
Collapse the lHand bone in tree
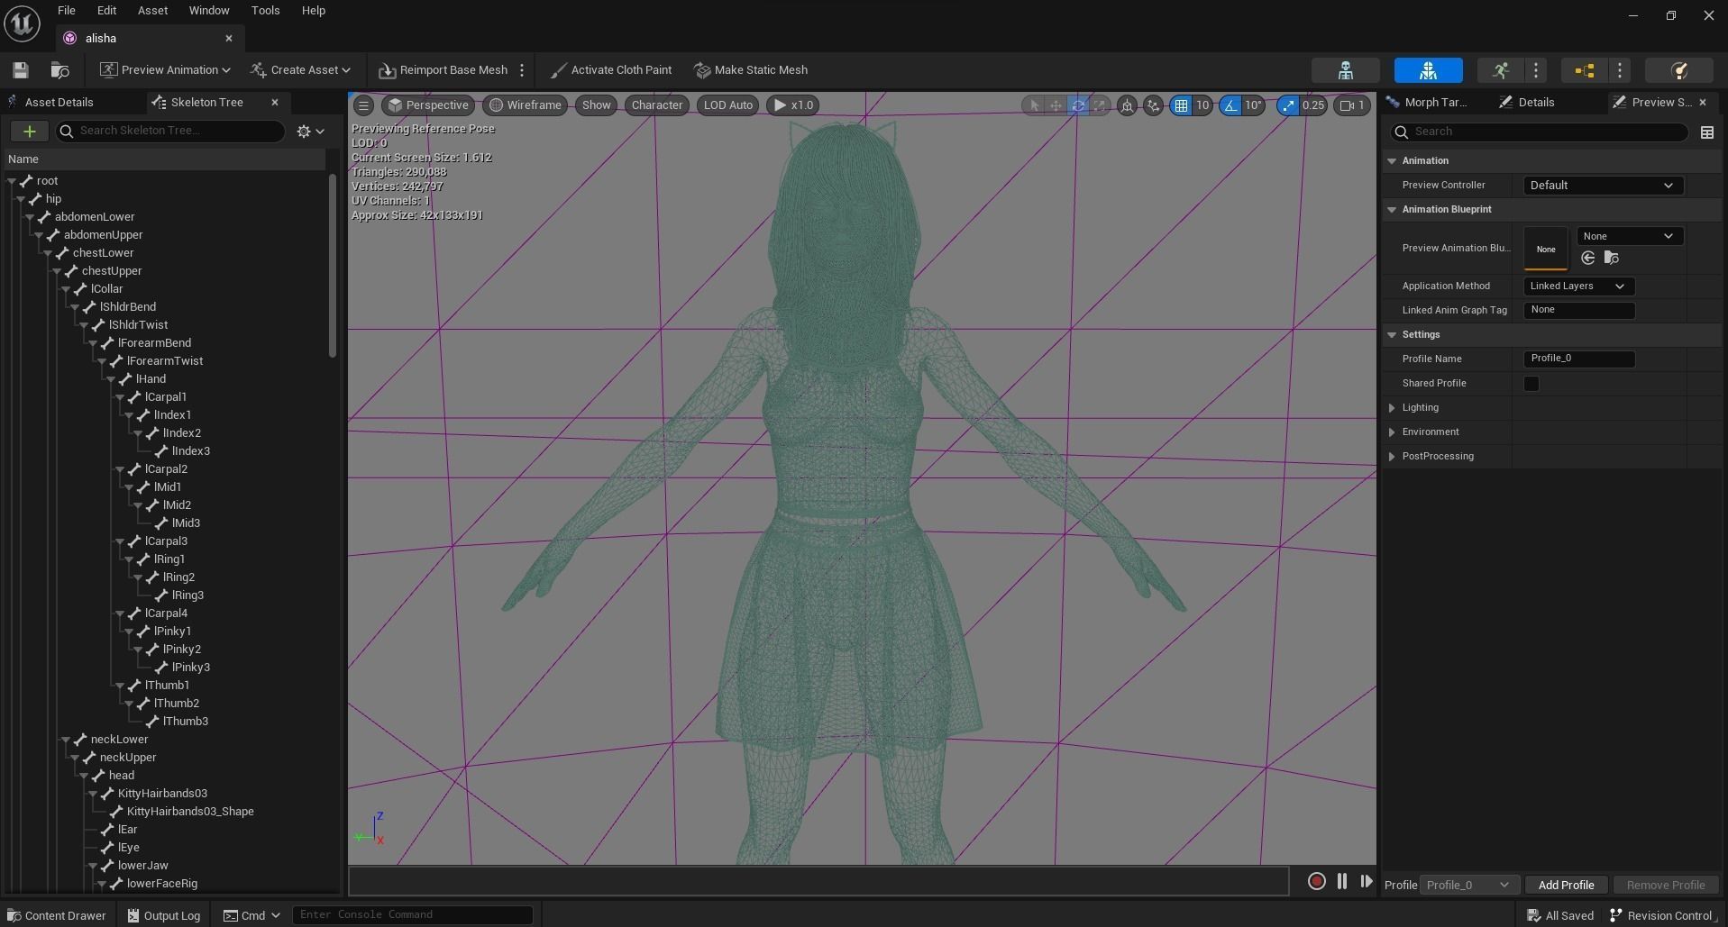tap(111, 379)
